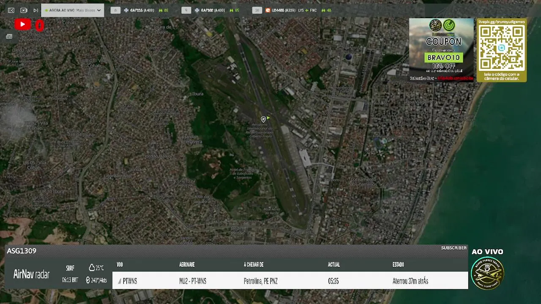Click the Petrolina, PE PNZ origin cell
This screenshot has height=304, width=541.
[x=260, y=281]
